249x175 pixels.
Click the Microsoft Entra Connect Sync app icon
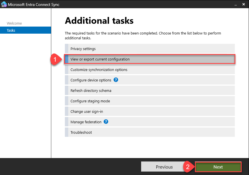point(4,5)
